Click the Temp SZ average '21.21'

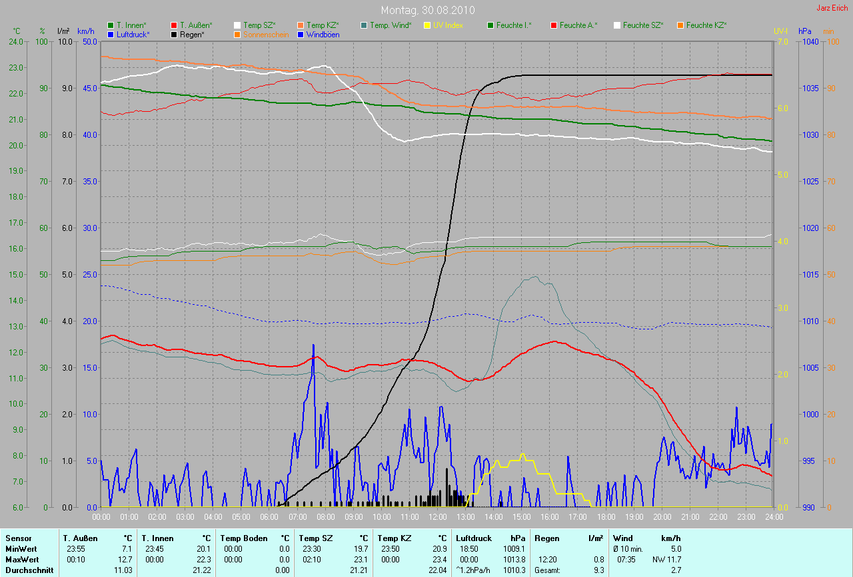coord(360,570)
